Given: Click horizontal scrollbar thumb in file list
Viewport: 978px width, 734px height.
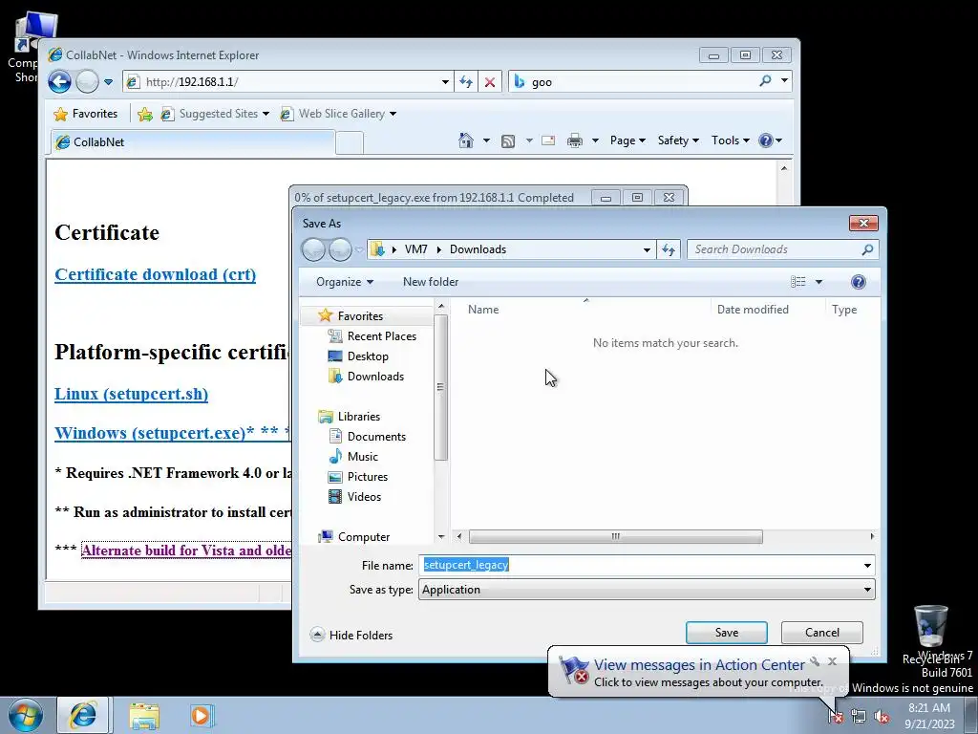Looking at the screenshot, I should [616, 537].
